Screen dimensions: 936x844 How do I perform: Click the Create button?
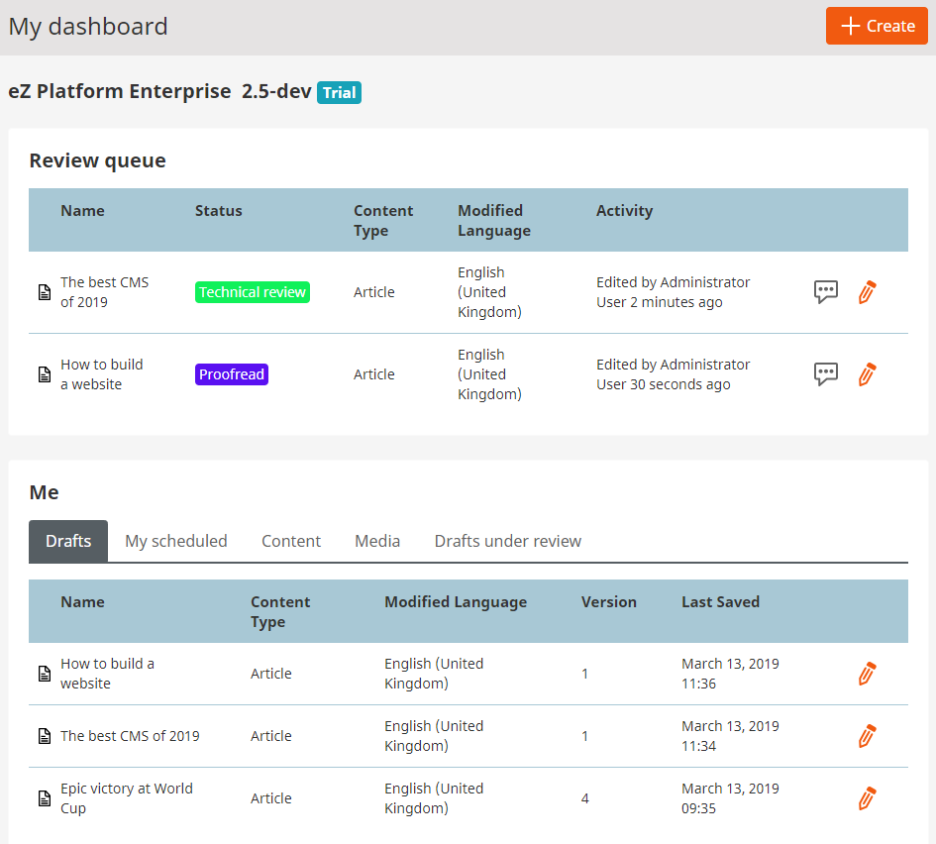tap(877, 26)
